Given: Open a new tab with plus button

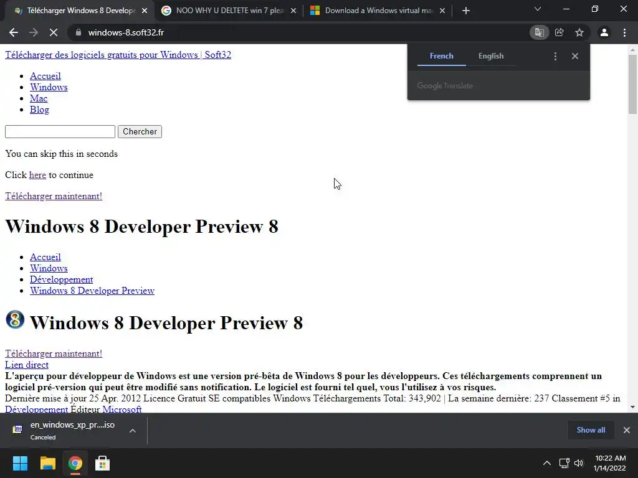Looking at the screenshot, I should click(466, 11).
